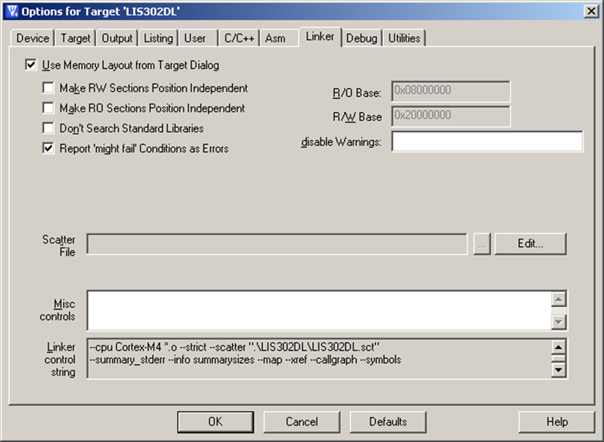604x442 pixels.
Task: Click Misc controls scroll up arrow
Action: click(x=559, y=299)
